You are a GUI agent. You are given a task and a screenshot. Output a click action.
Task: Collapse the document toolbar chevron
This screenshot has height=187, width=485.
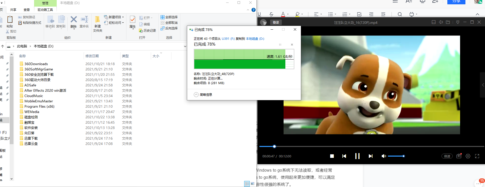[477, 14]
